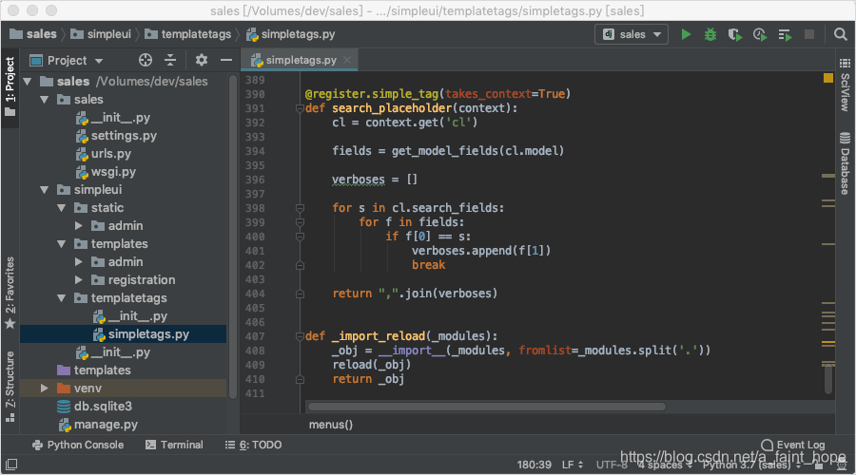Open the Terminal tool window

[x=174, y=445]
